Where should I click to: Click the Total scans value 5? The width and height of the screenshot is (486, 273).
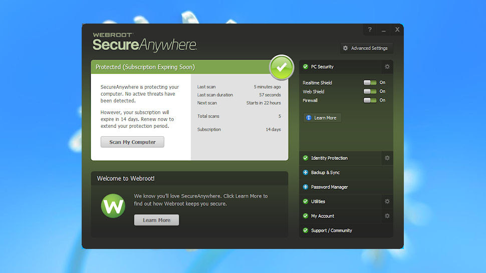pos(280,116)
